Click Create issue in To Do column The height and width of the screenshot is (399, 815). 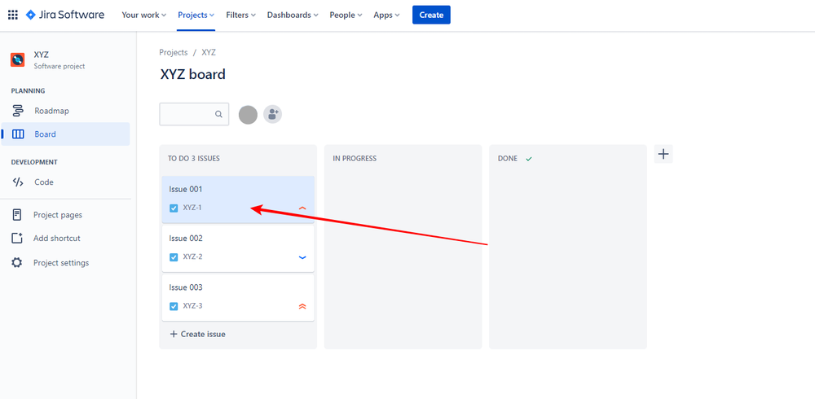(197, 334)
